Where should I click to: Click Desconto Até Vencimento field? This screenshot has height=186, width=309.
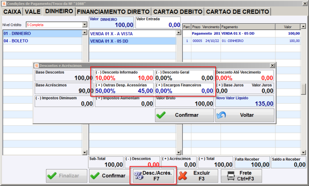[x=244, y=75]
